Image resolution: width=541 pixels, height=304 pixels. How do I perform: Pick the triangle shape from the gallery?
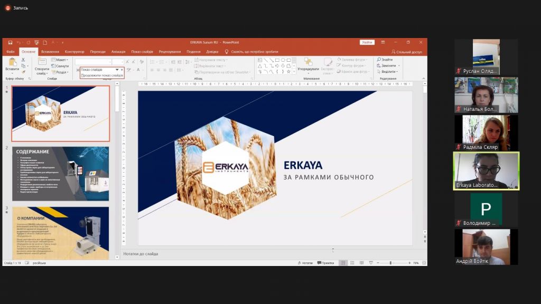point(260,66)
